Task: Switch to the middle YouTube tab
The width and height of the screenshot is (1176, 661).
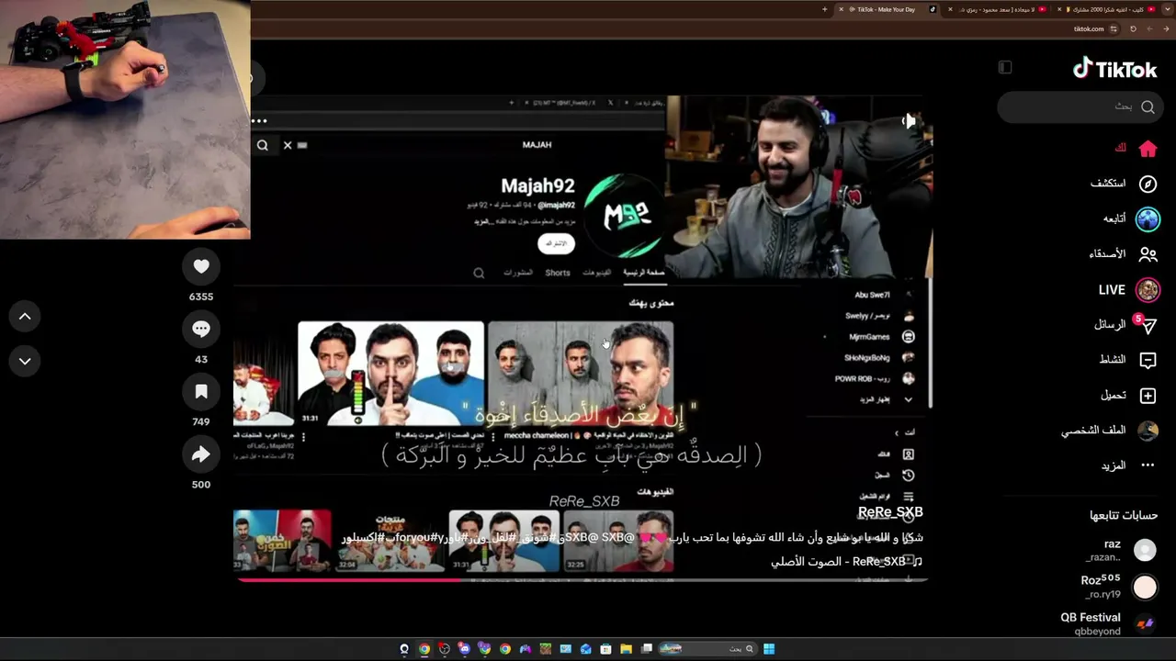Action: point(996,9)
